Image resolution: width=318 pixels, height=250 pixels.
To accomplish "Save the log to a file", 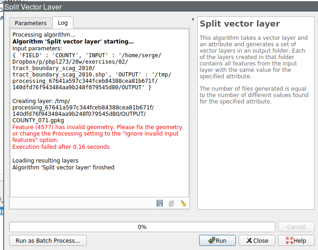I will [160, 203].
